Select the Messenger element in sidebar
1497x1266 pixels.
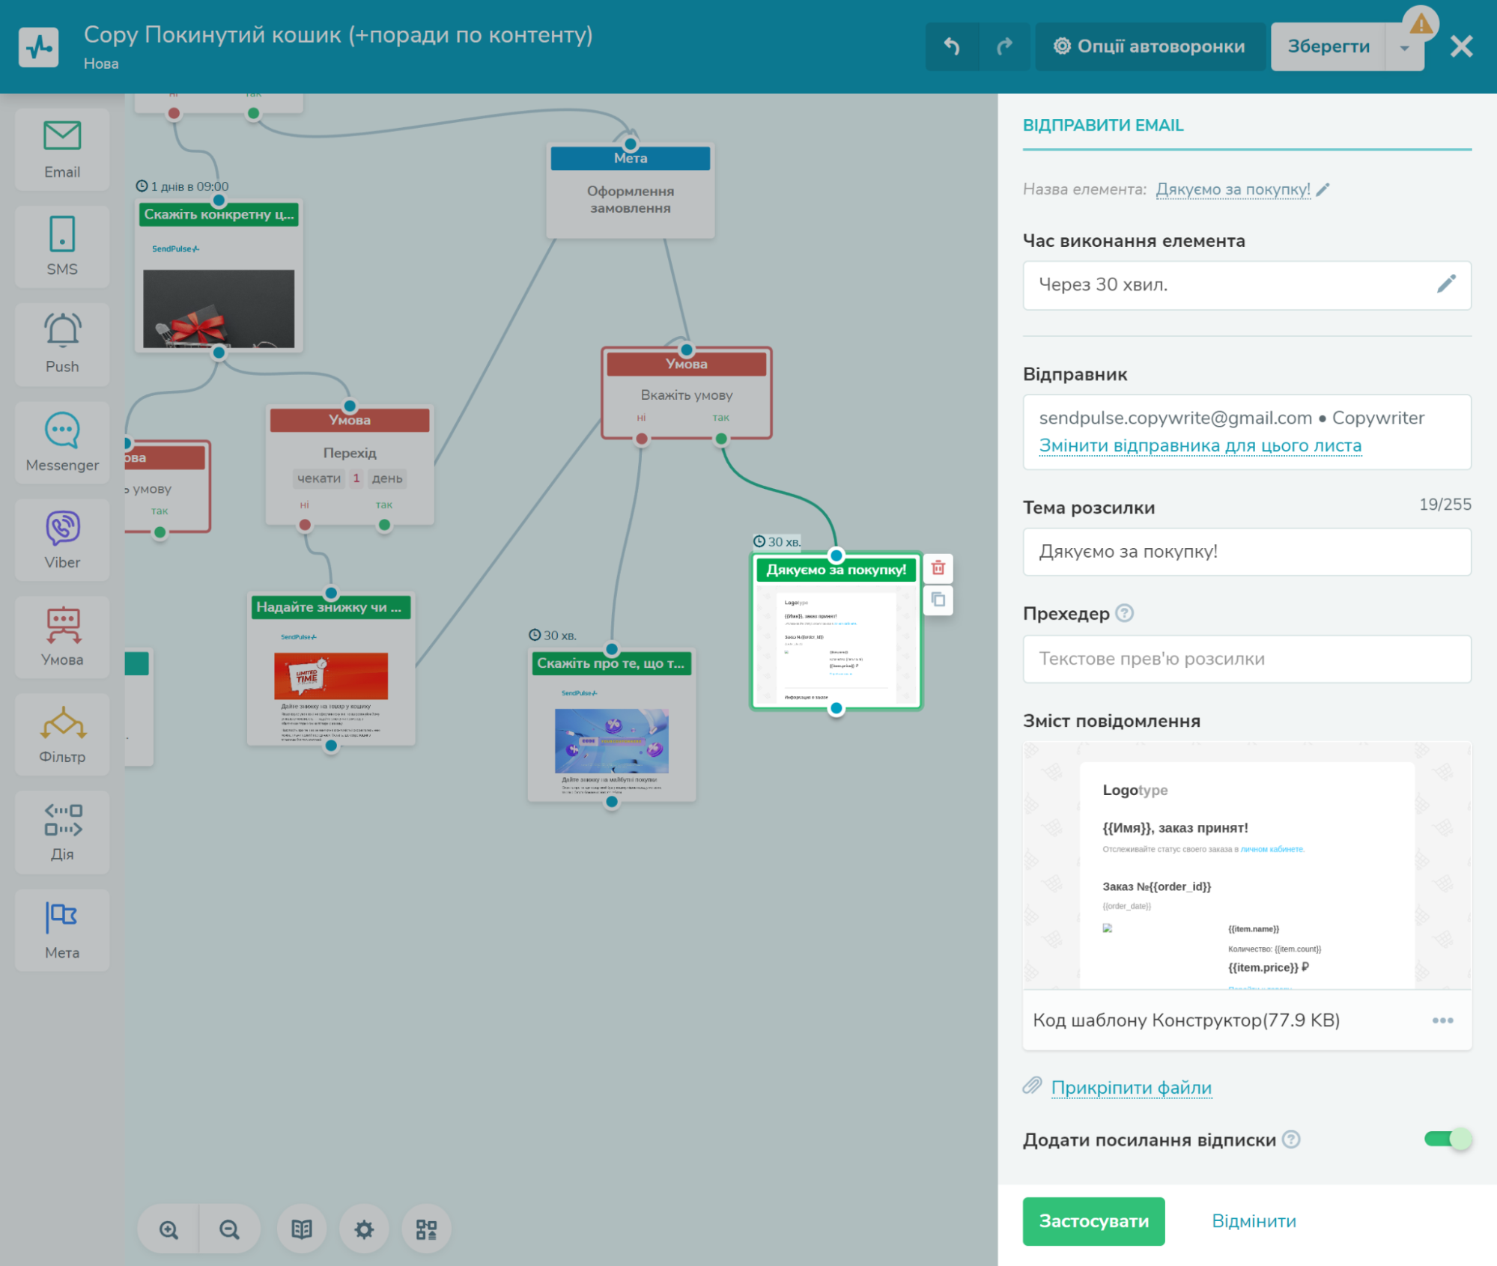(x=62, y=442)
